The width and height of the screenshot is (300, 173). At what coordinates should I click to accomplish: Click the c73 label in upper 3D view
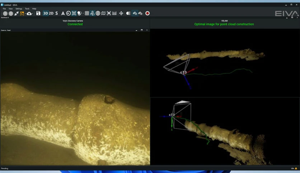click(183, 73)
